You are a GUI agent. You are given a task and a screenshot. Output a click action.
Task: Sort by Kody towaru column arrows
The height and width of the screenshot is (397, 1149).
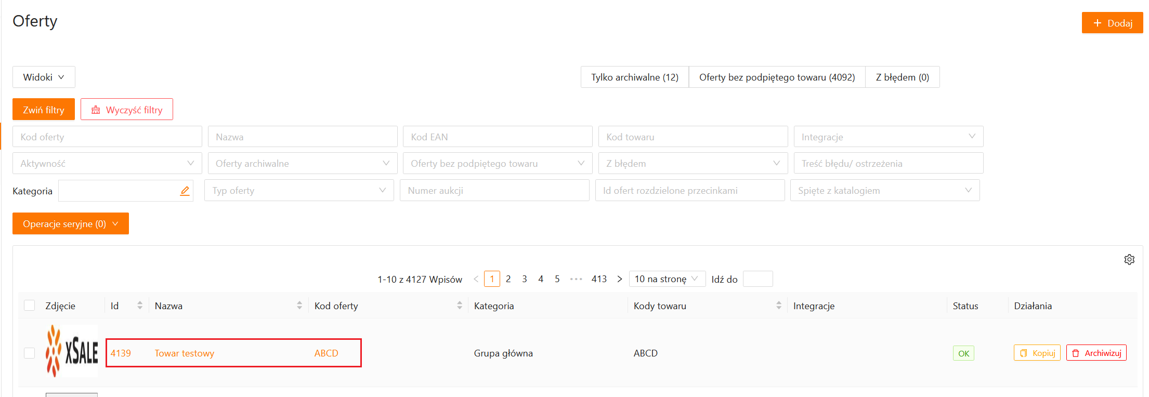pos(779,306)
